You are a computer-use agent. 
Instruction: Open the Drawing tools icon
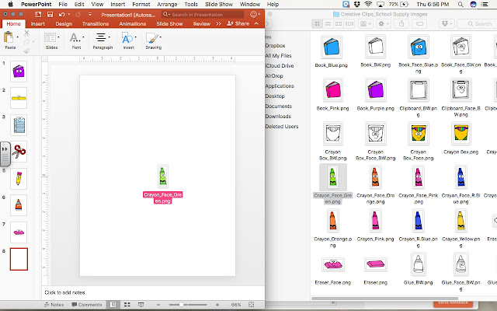coord(152,38)
